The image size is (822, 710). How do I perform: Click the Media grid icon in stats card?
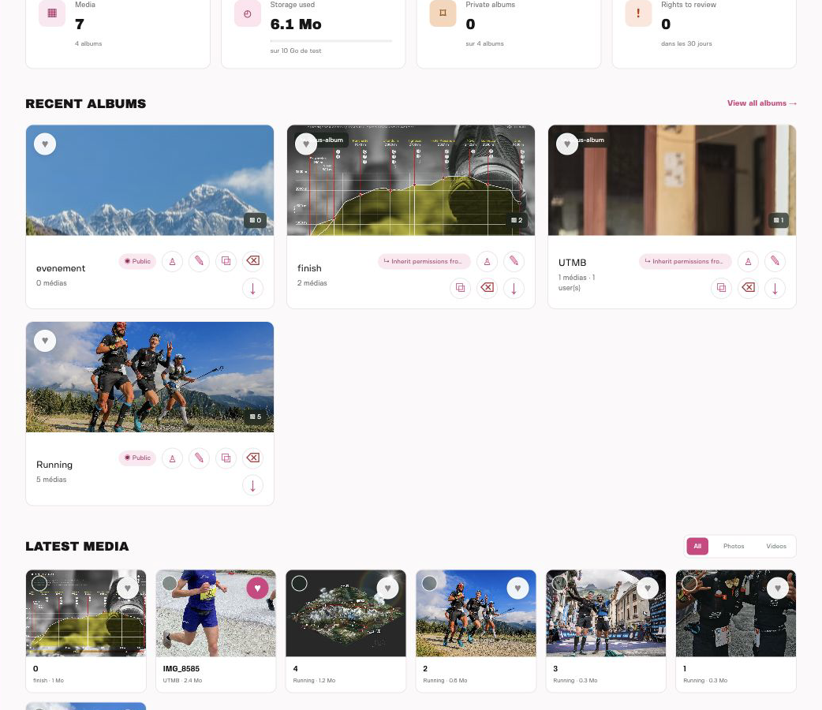coord(52,13)
